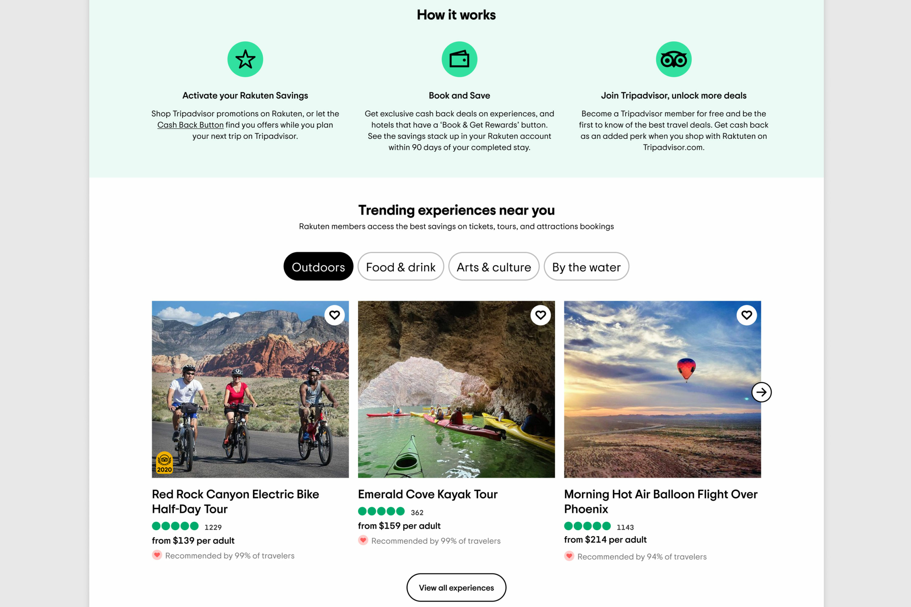911x607 pixels.
Task: Open the Cash Back Button link
Action: click(190, 125)
